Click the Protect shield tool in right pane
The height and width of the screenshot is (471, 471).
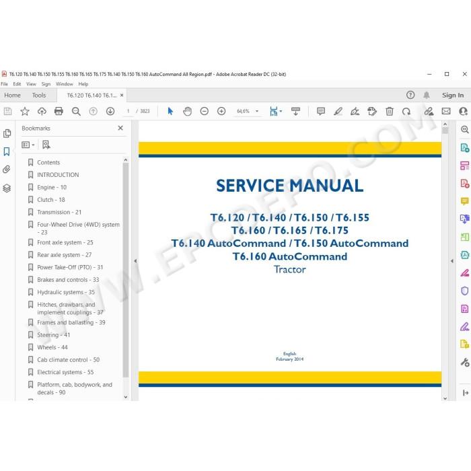tap(465, 291)
